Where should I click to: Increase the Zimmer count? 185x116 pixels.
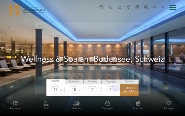[x=115, y=90]
